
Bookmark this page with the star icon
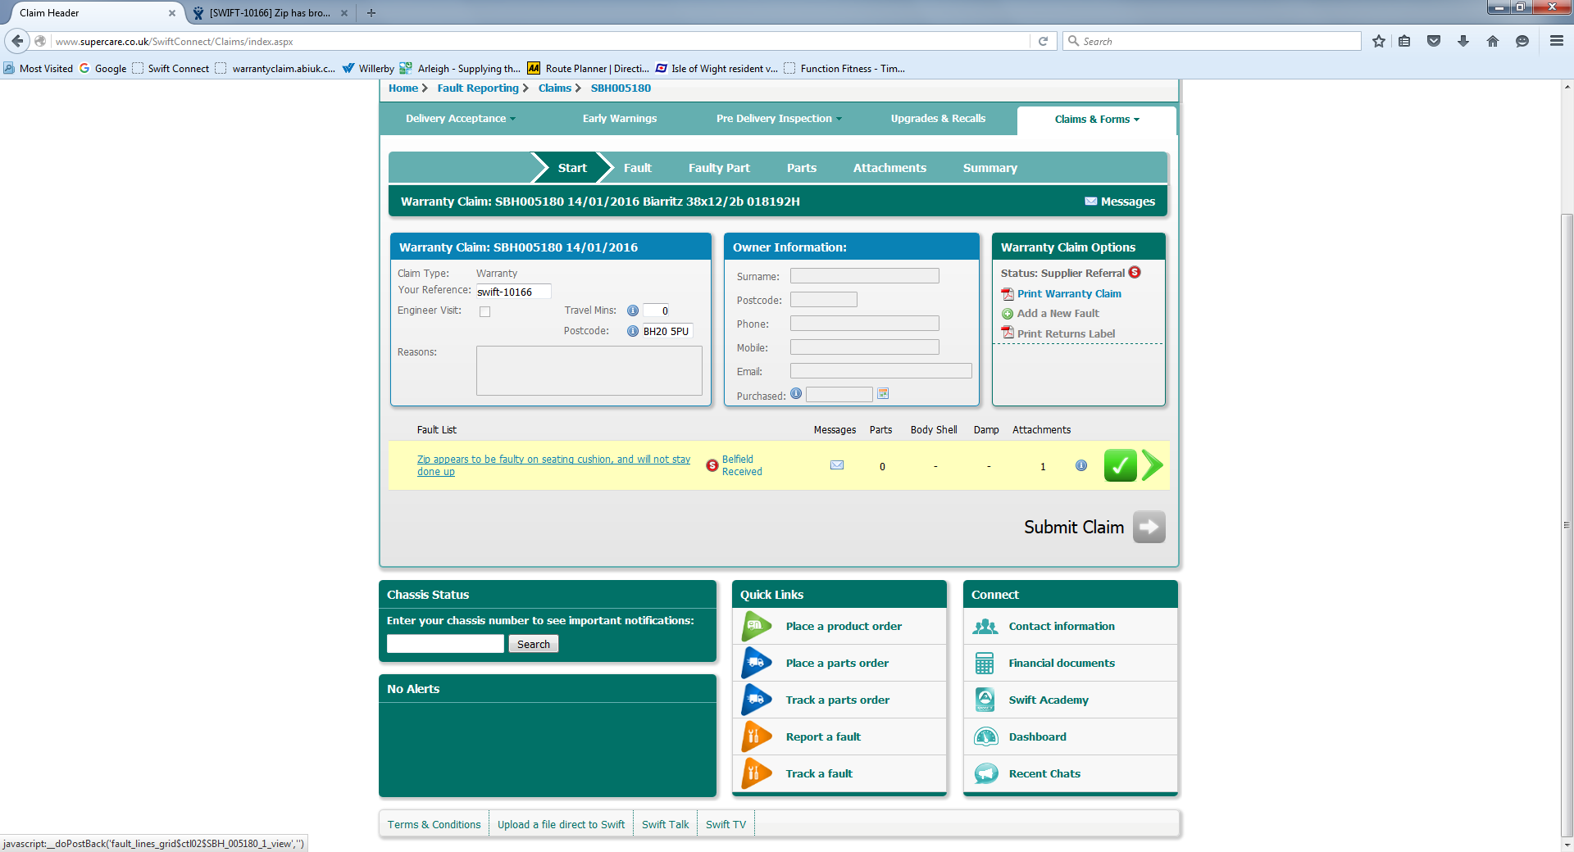tap(1379, 41)
